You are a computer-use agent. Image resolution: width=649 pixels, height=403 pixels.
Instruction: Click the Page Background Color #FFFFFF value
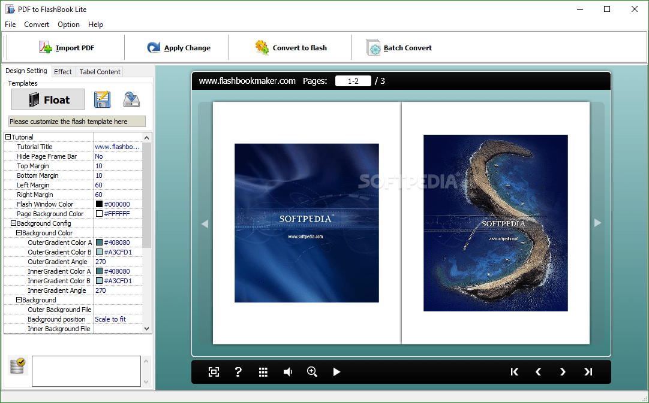[x=117, y=214]
